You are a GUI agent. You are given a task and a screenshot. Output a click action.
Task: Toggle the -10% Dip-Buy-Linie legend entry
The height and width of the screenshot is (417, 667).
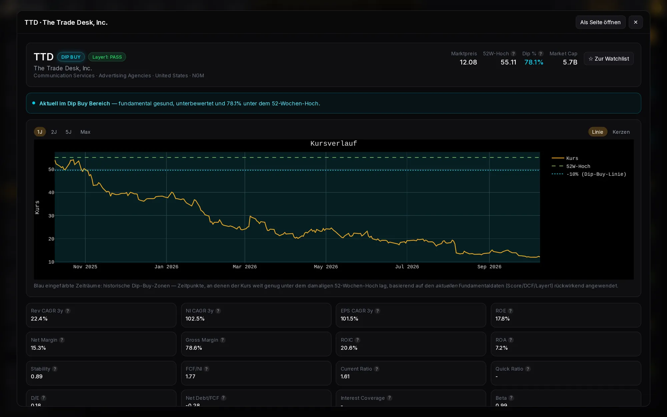point(589,174)
